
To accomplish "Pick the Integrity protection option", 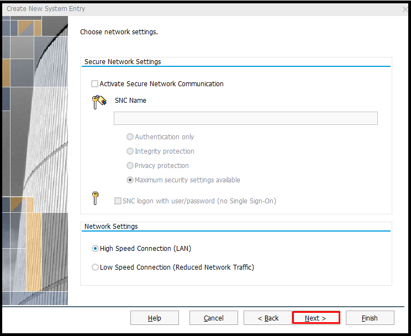I will click(x=130, y=151).
